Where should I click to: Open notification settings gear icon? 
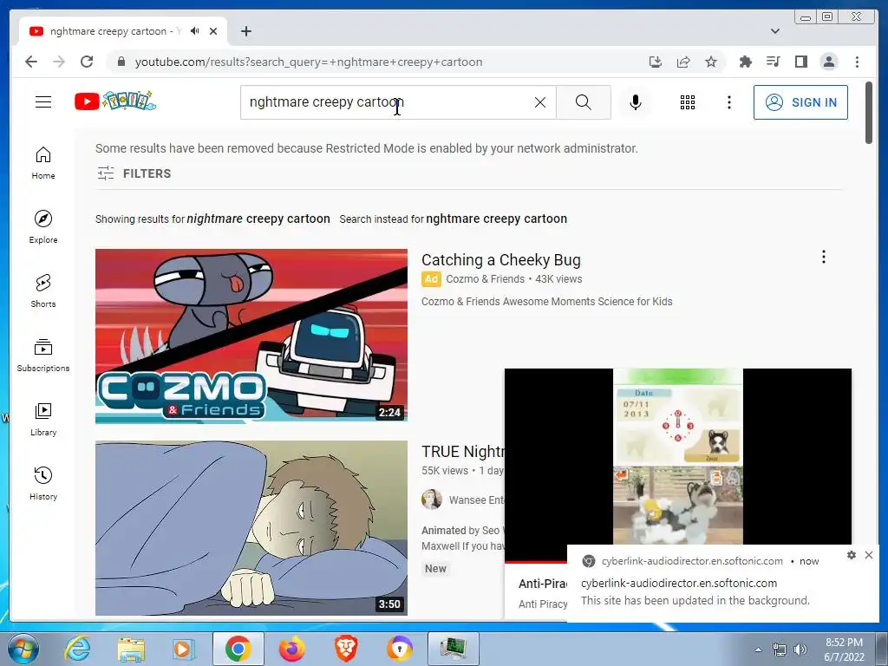(852, 555)
